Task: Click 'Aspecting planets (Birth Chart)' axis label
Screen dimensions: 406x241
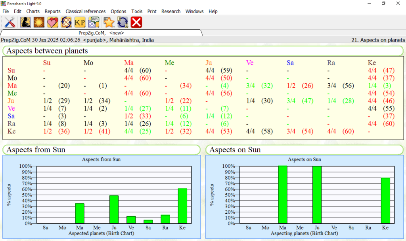Action: click(x=304, y=233)
